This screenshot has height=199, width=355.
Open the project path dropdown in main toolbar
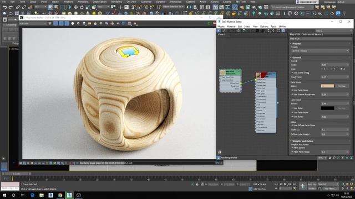292,7
